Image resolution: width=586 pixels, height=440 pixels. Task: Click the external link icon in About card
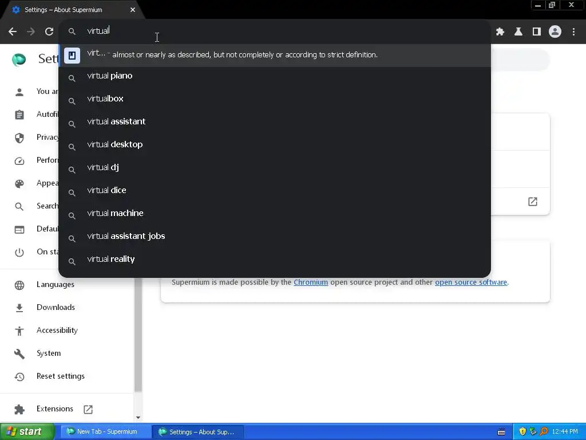(x=533, y=202)
